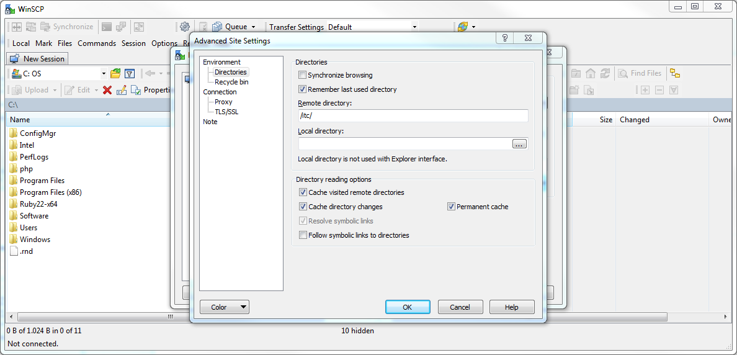The width and height of the screenshot is (737, 355).
Task: Select the New Session tab
Action: (38, 58)
